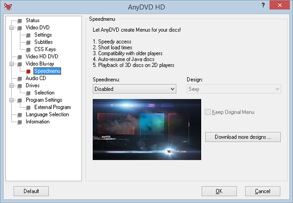Select Video DVD in the tree

[x=38, y=27]
